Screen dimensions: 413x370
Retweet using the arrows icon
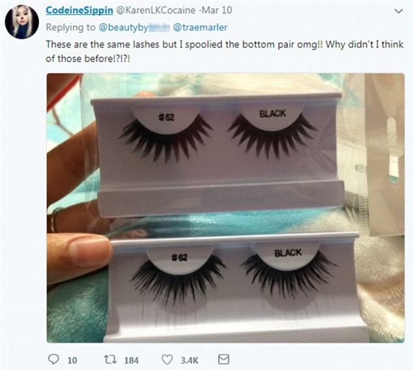(x=111, y=359)
